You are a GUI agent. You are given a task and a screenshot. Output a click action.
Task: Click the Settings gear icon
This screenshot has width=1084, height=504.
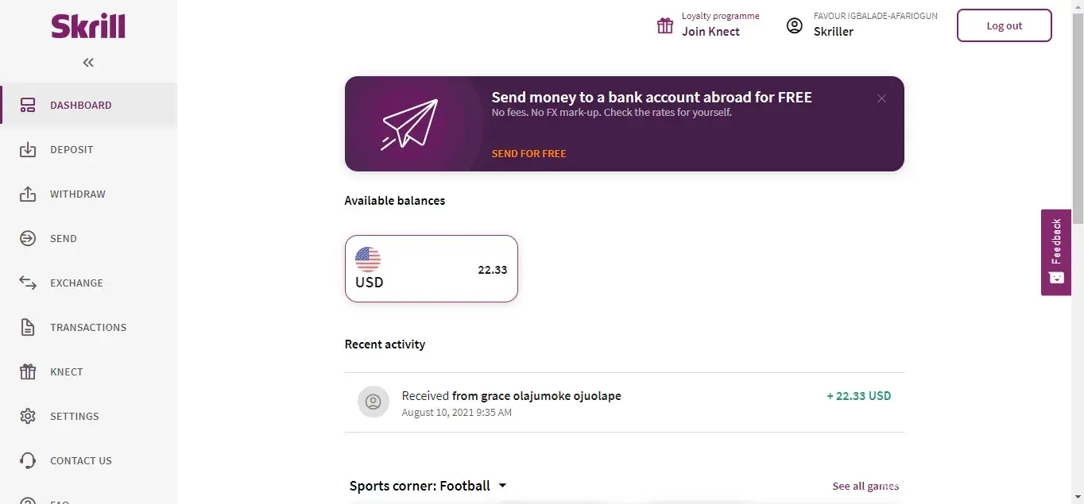coord(28,416)
